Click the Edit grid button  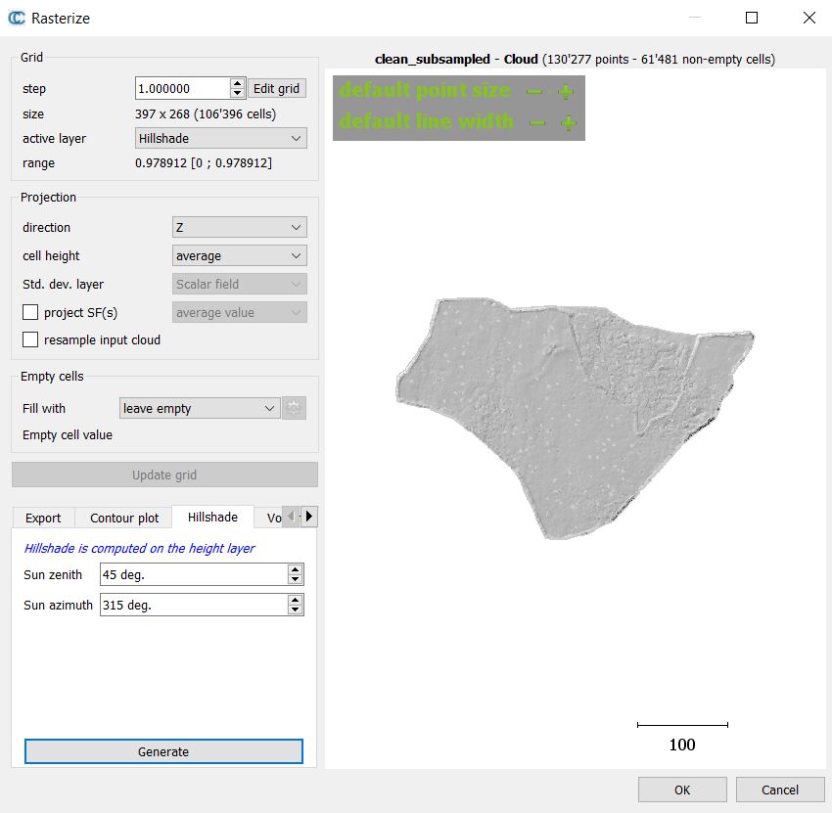coord(276,88)
